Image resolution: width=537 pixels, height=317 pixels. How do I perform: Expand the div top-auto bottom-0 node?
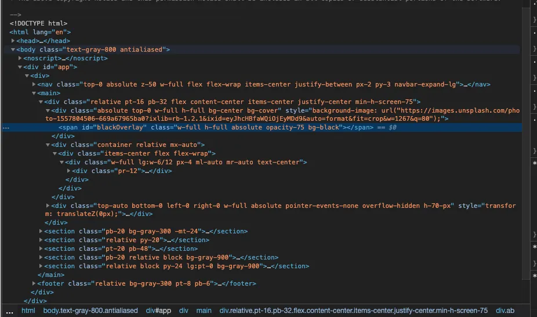pyautogui.click(x=48, y=206)
